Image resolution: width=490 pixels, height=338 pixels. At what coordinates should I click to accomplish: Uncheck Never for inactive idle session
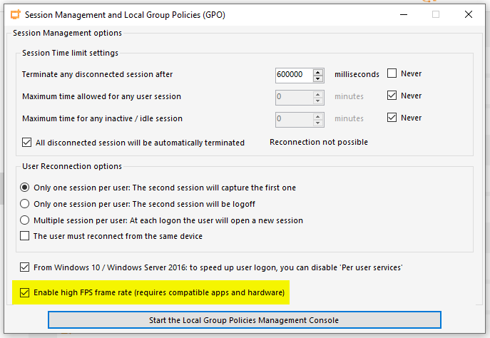point(392,118)
